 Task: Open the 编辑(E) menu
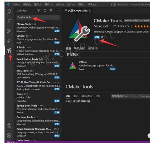pos(27,4)
